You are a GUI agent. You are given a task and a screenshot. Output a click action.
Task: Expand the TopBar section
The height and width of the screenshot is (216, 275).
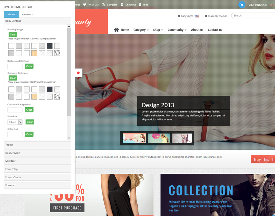click(x=37, y=145)
